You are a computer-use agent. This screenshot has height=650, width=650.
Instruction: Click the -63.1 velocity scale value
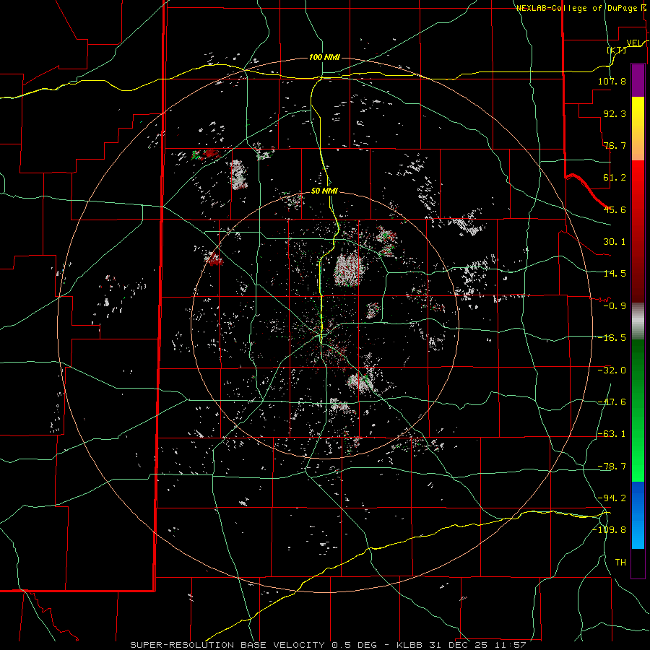[x=612, y=434]
